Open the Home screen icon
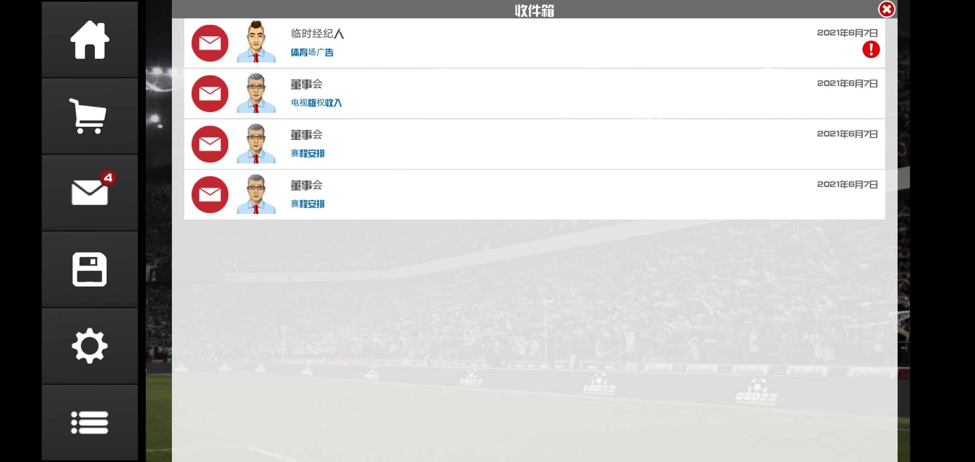This screenshot has width=975, height=462. coord(90,39)
